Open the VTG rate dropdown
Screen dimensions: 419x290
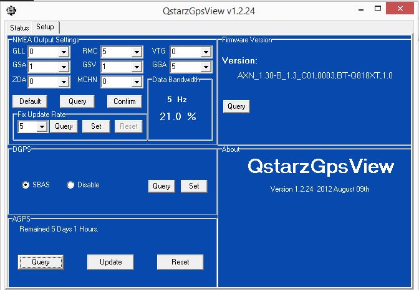coord(206,52)
